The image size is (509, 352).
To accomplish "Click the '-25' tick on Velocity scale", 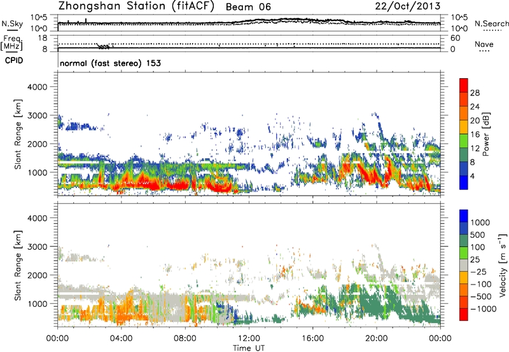I will click(478, 271).
